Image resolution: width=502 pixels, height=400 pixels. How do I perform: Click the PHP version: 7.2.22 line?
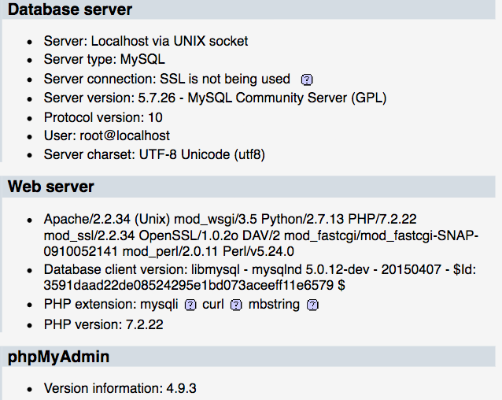[x=103, y=324]
